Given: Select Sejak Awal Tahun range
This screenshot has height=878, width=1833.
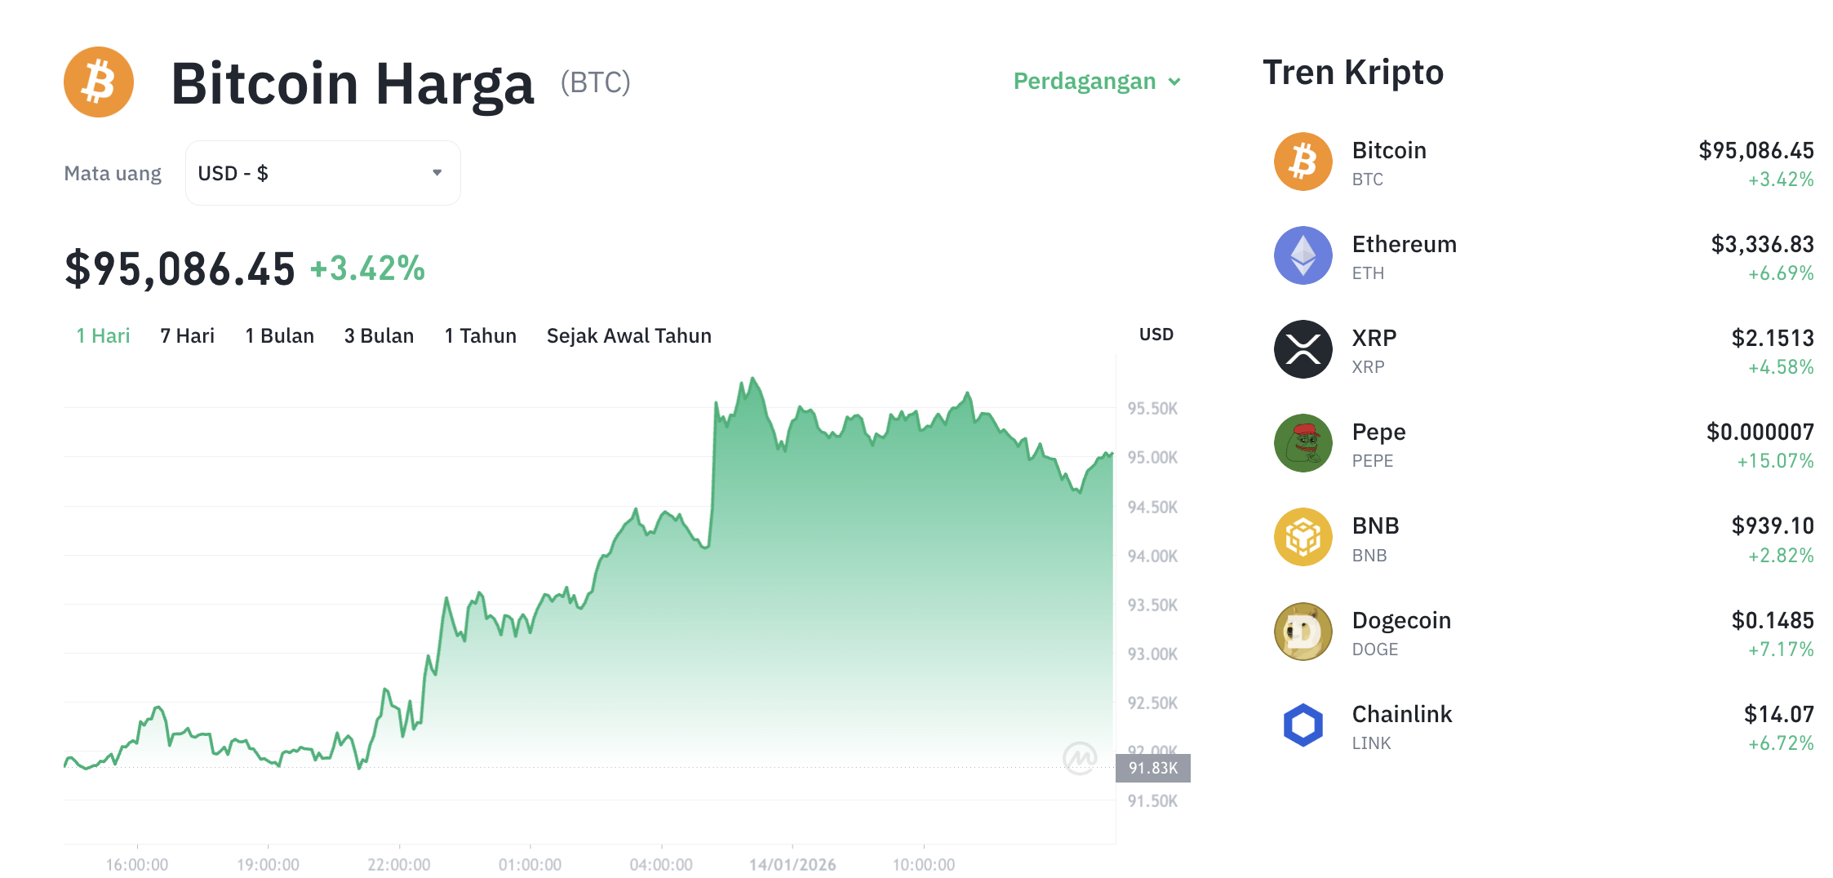Looking at the screenshot, I should (628, 335).
